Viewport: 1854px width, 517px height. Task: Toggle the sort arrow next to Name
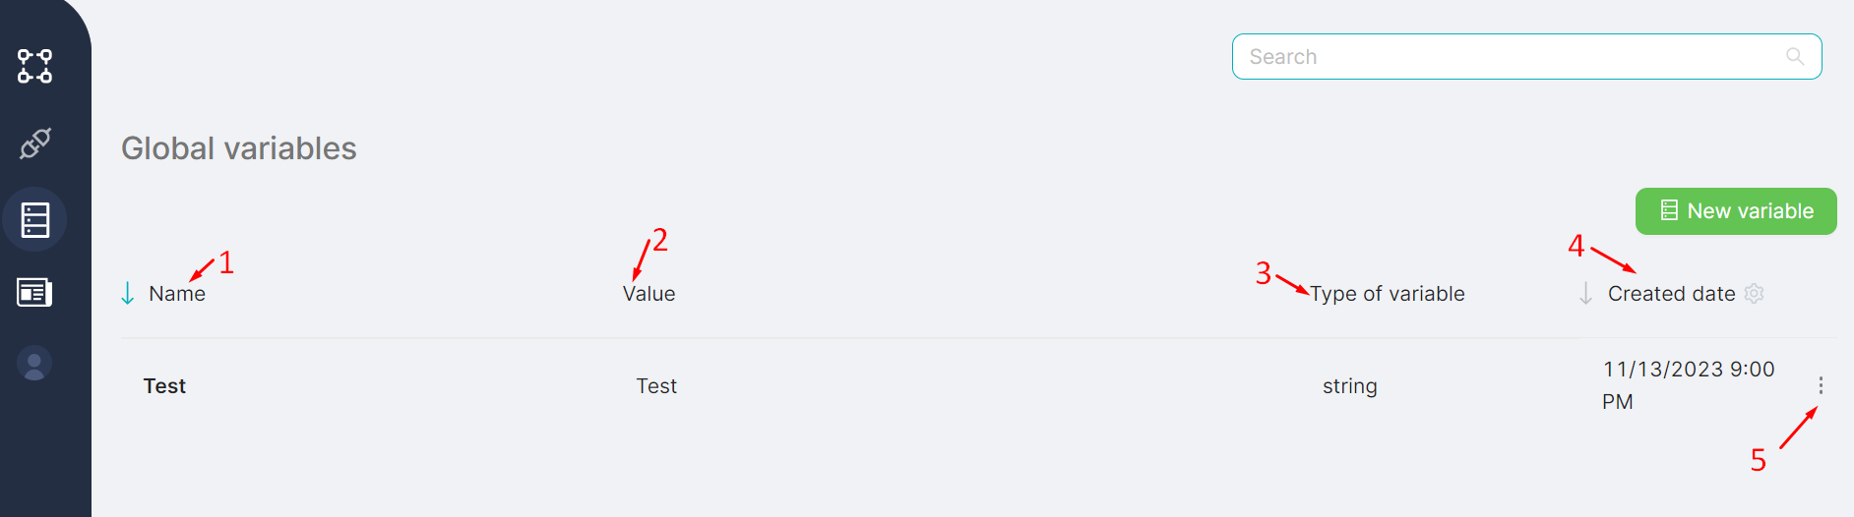[x=128, y=293]
